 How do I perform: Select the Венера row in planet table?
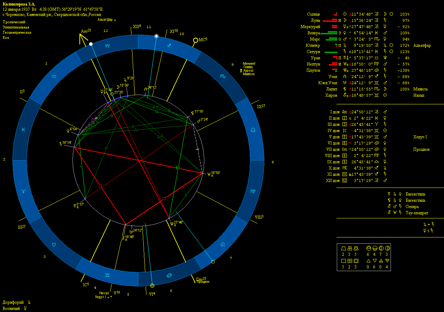(x=359, y=33)
